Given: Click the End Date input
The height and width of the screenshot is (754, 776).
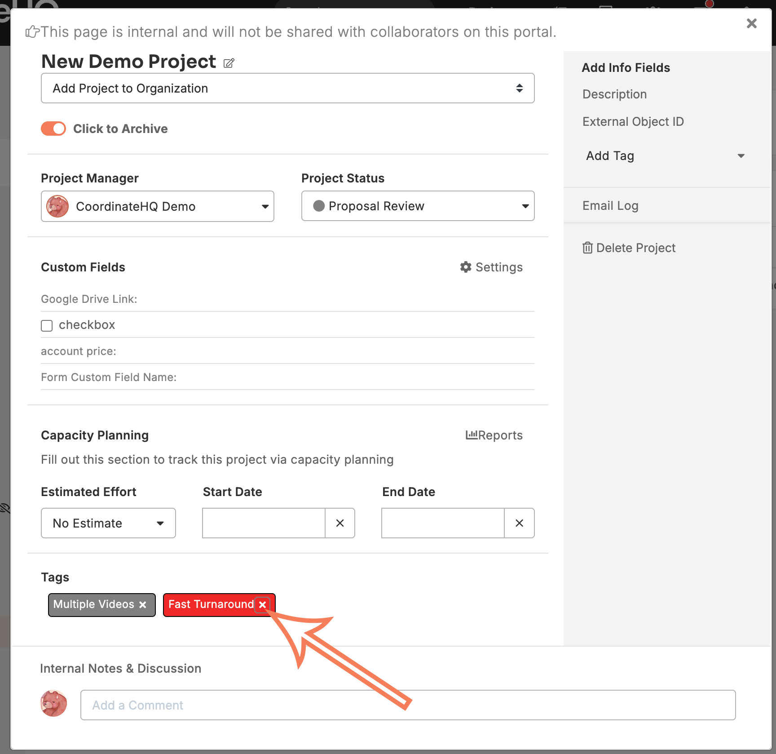Looking at the screenshot, I should click(443, 523).
